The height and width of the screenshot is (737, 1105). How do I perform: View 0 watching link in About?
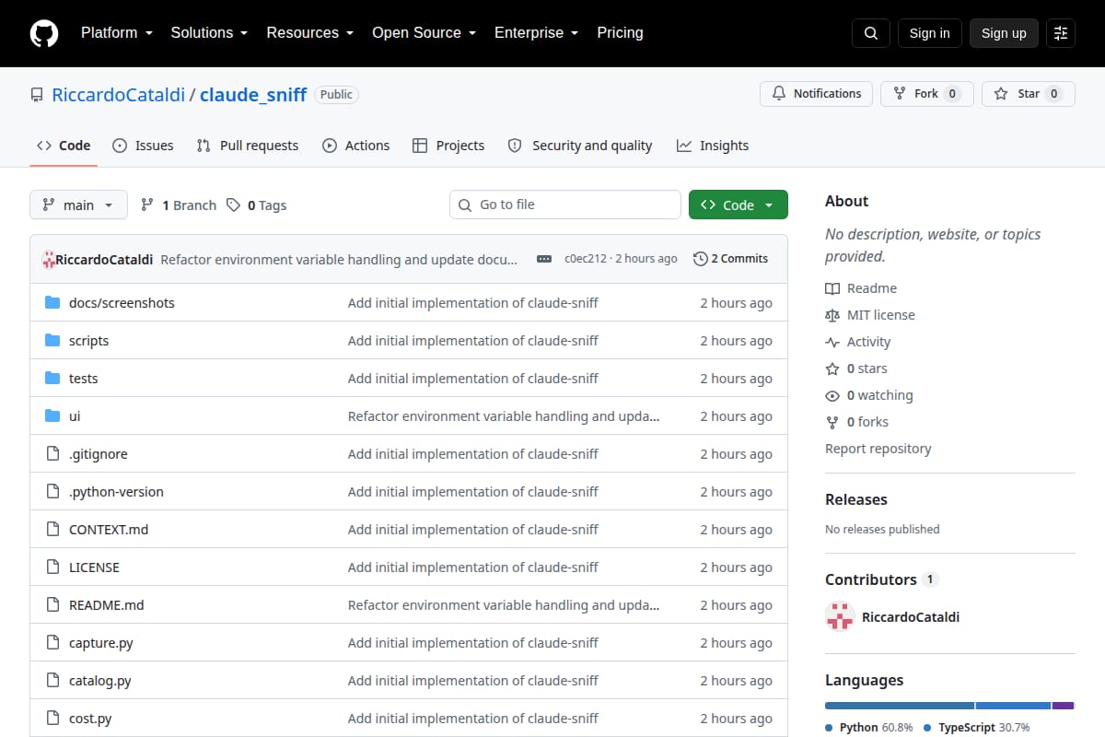click(x=869, y=395)
